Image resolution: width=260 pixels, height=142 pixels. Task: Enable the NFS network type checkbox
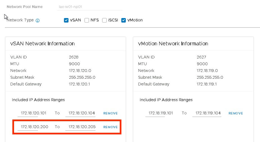tap(87, 20)
